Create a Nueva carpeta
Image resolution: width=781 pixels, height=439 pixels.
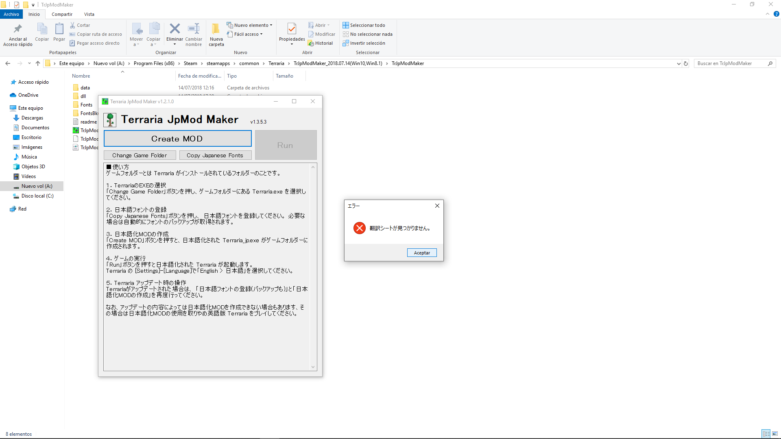coord(216,35)
